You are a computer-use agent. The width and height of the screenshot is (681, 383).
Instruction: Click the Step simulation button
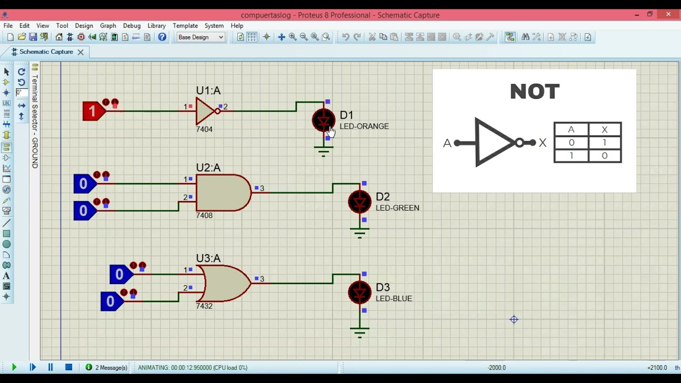point(32,367)
